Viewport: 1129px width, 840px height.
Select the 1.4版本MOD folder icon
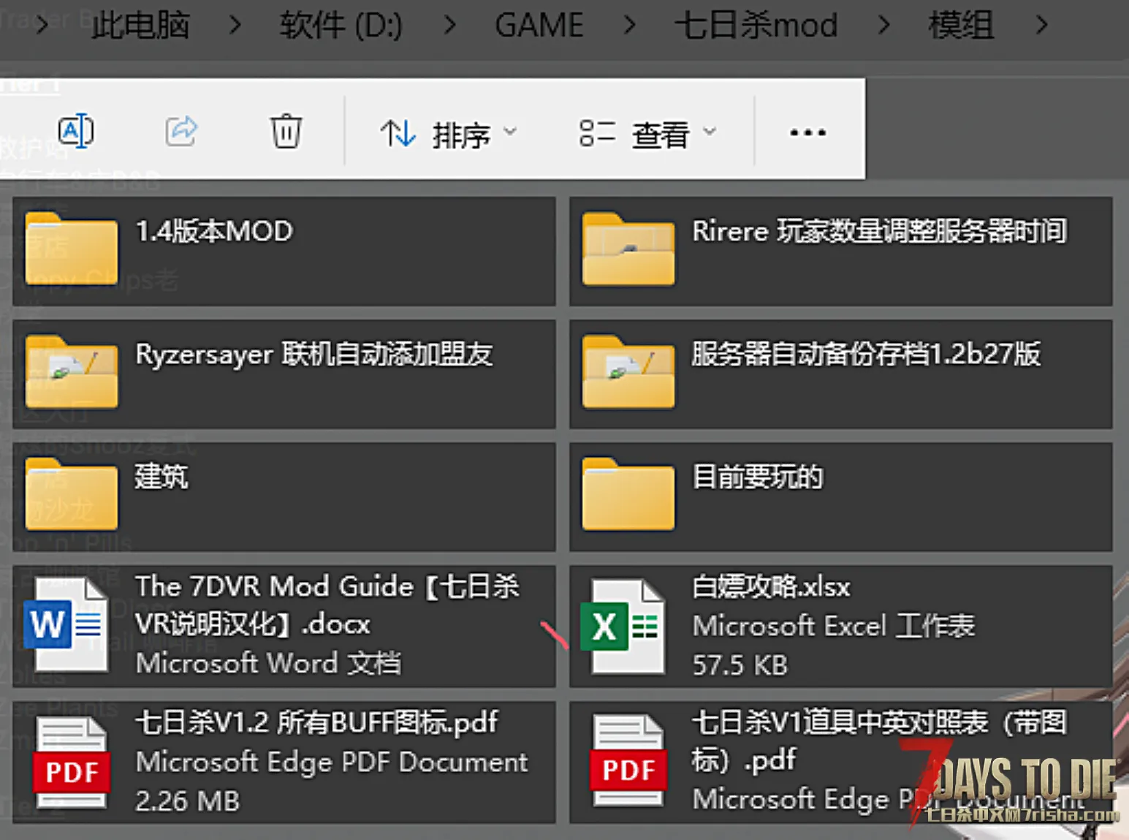[x=71, y=249]
